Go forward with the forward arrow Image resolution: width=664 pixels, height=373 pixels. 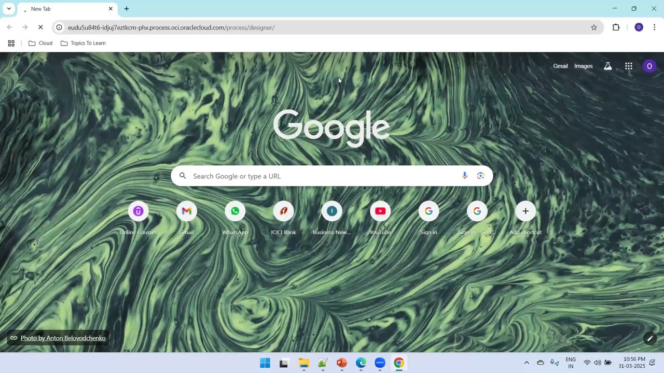coord(25,27)
